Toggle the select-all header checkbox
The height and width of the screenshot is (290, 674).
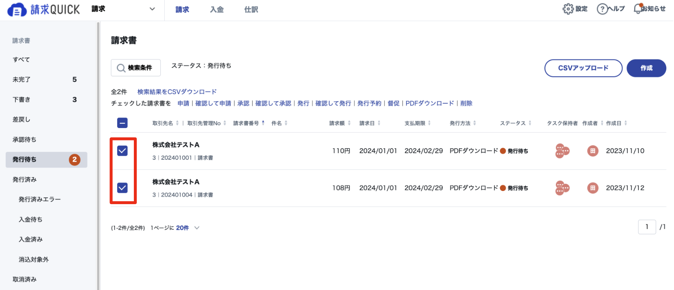pyautogui.click(x=122, y=123)
